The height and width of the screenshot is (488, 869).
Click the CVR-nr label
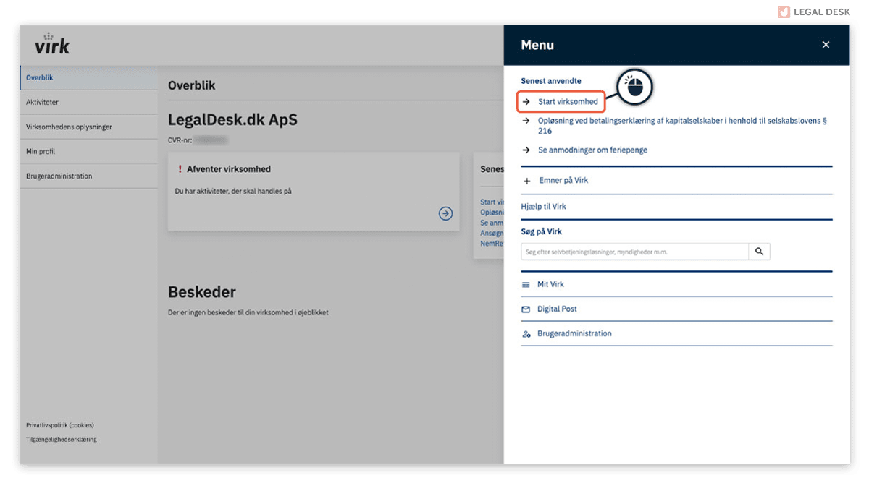[x=180, y=140]
